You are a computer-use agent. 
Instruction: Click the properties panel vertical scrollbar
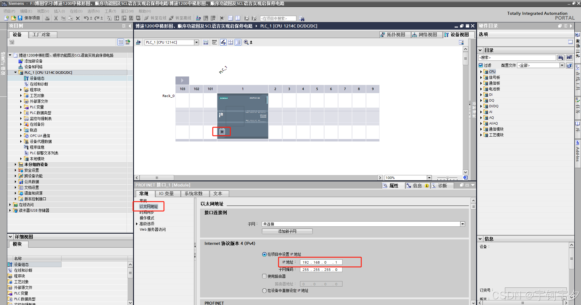pyautogui.click(x=473, y=206)
